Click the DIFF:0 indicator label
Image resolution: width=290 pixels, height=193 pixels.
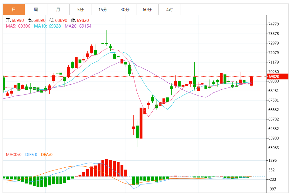coord(31,154)
